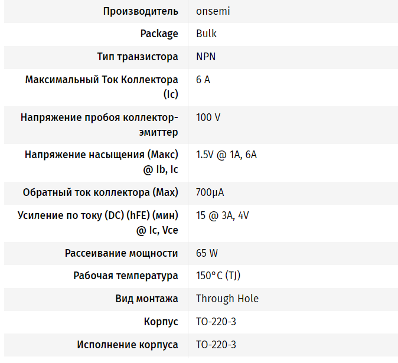
Task: Select the "6 A" collector current value
Action: 203,80
